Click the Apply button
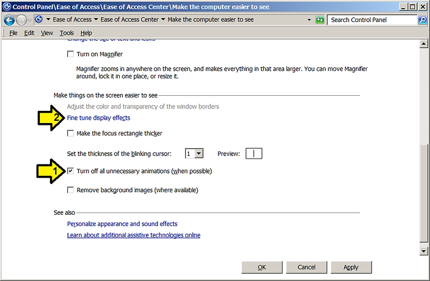 pyautogui.click(x=351, y=267)
